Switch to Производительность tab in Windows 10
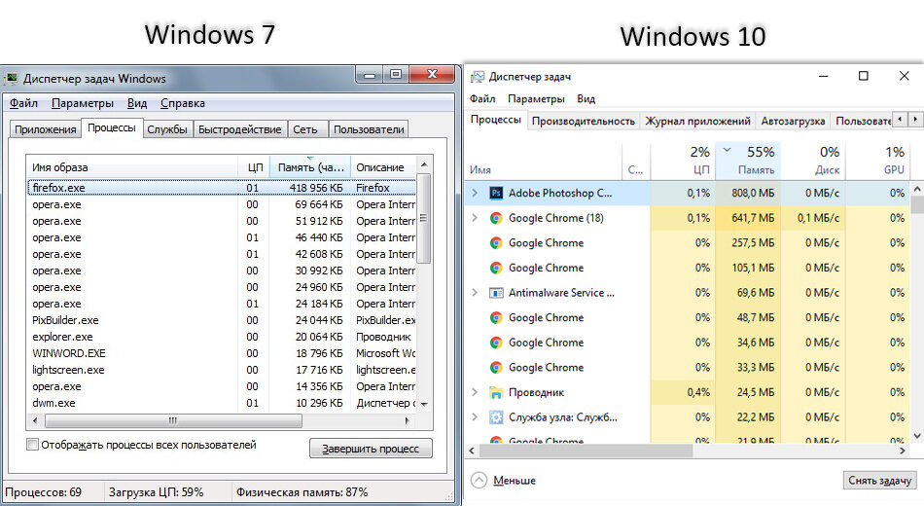 (584, 121)
